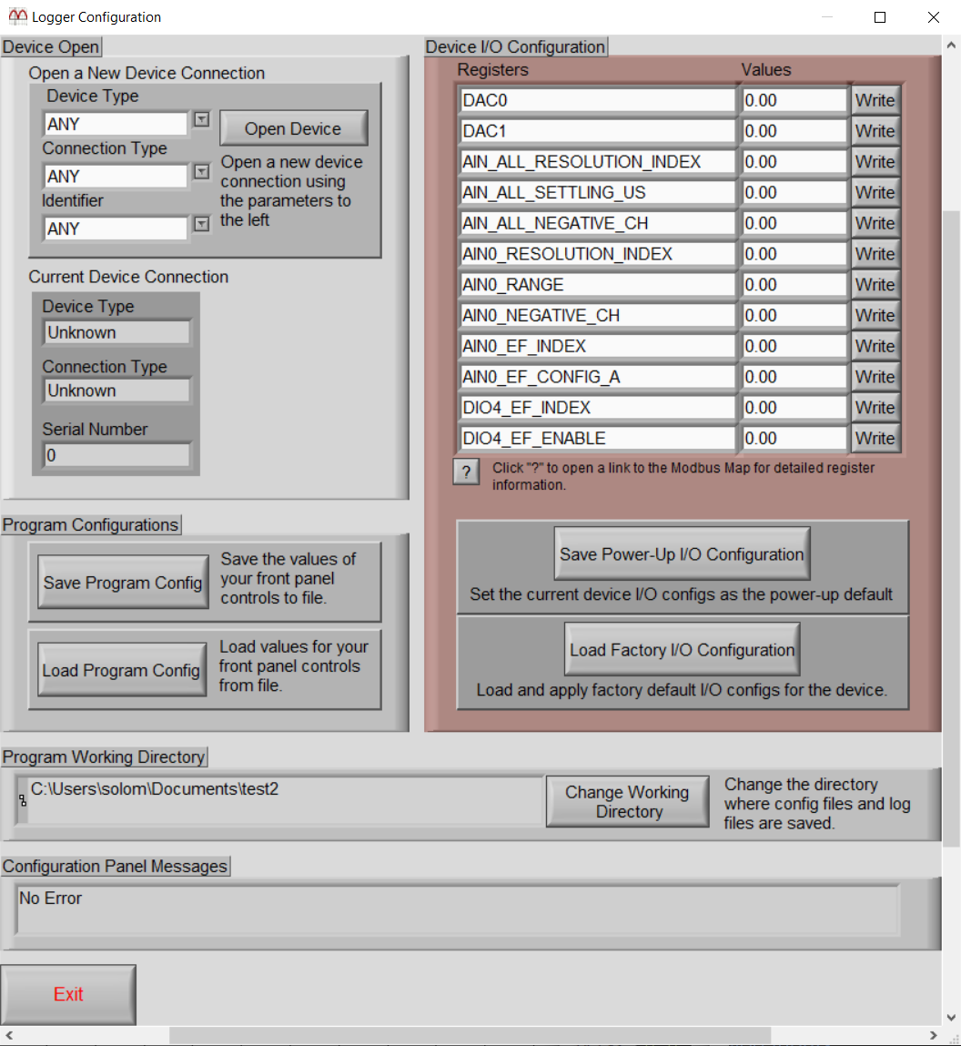Write the DIO4_EF_ENABLE value
Screen dimensions: 961x1046
875,438
